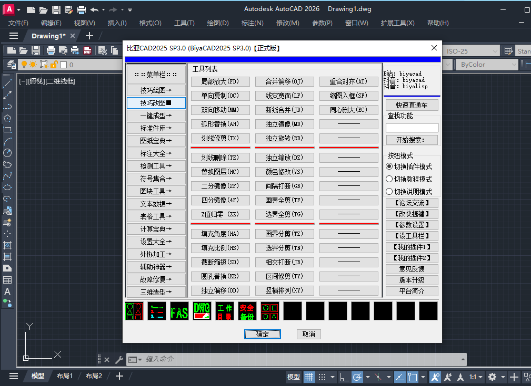Click the 快速直通车 button
The height and width of the screenshot is (386, 531).
[412, 105]
